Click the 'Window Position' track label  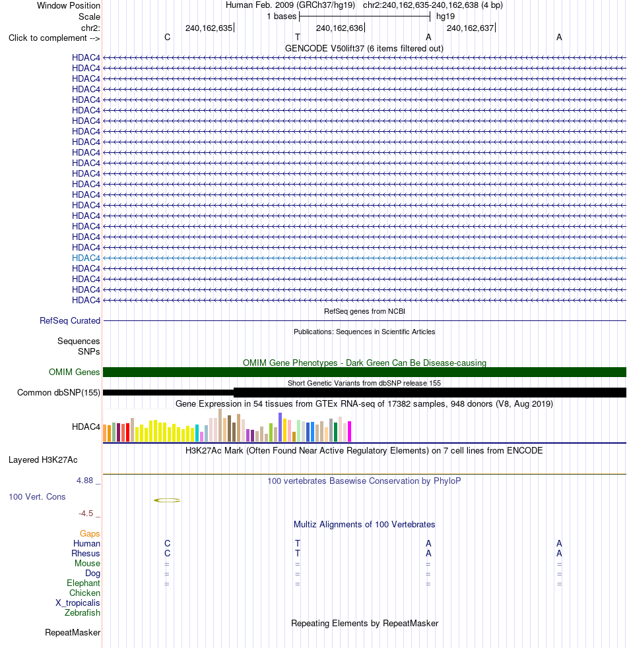[68, 5]
